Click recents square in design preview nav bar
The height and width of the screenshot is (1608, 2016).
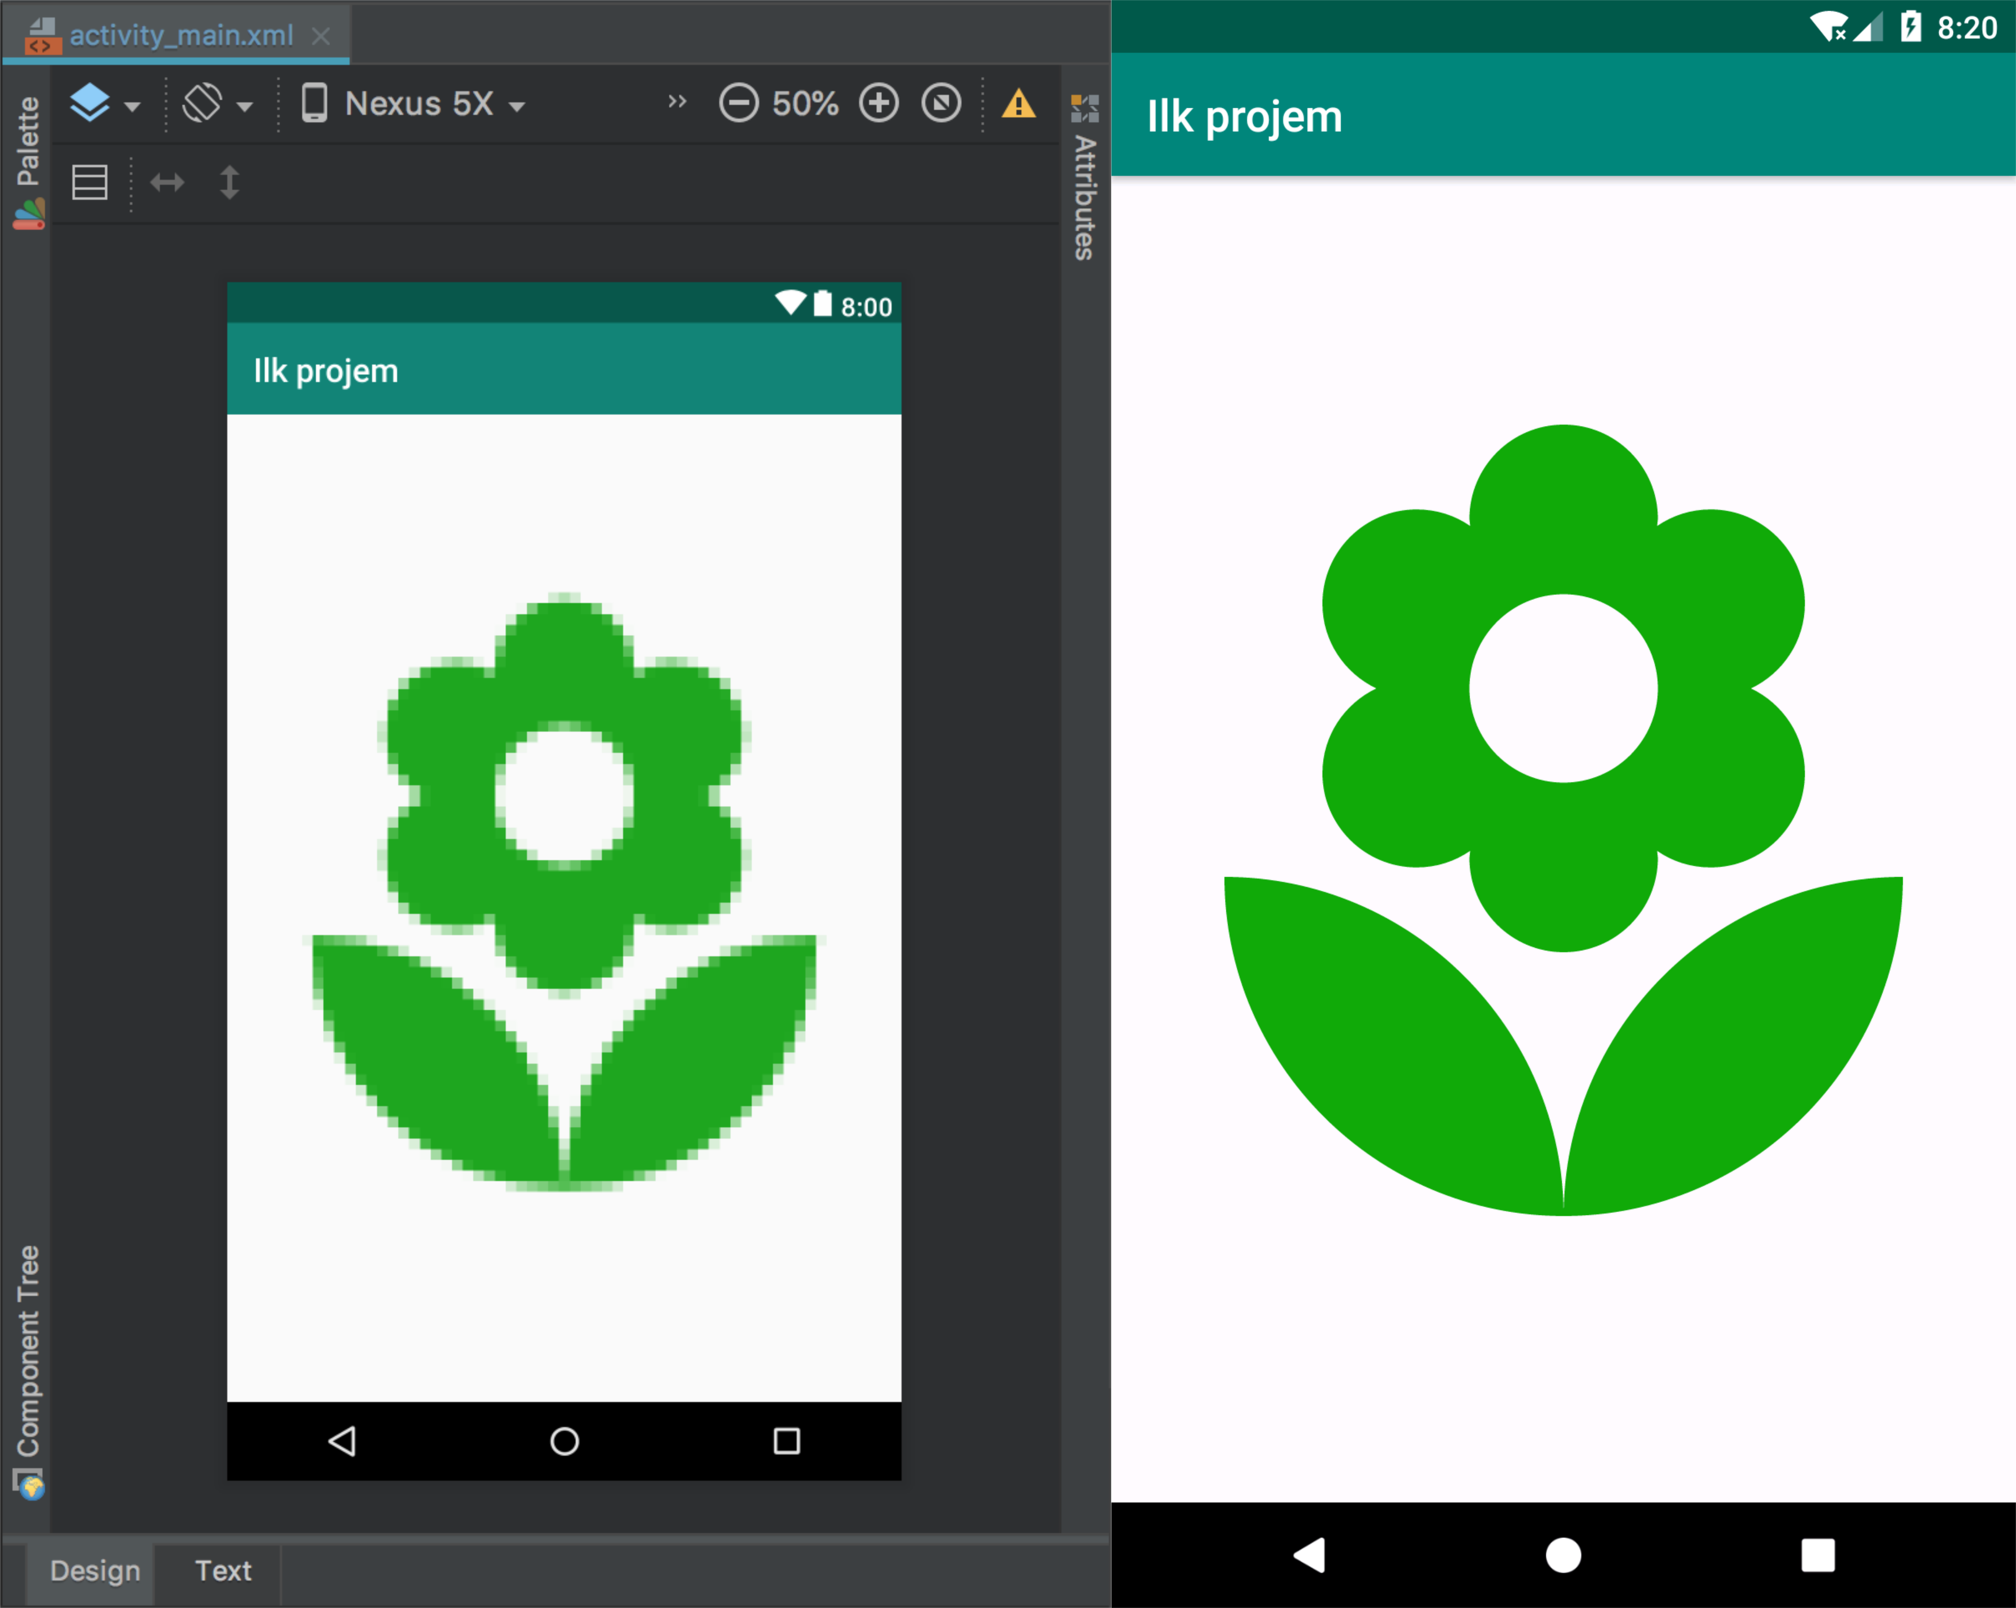[787, 1441]
